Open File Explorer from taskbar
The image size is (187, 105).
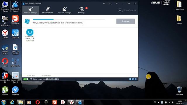21,102
